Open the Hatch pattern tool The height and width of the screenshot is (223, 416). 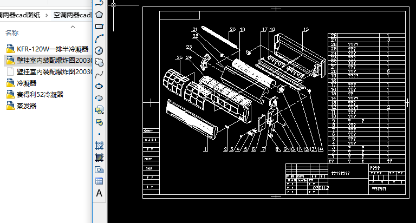(99, 146)
